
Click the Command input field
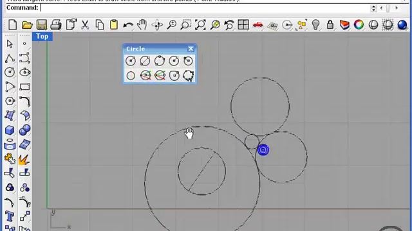[205, 8]
